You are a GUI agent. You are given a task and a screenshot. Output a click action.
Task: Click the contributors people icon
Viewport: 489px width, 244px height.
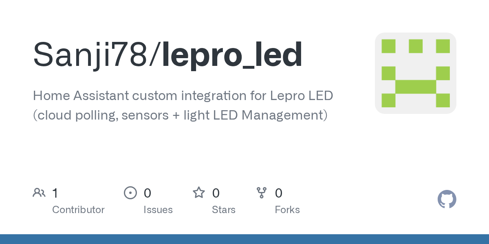coord(39,193)
